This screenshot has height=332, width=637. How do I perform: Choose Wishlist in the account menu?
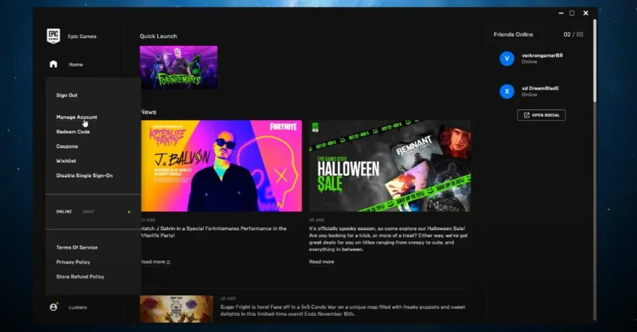tap(66, 161)
